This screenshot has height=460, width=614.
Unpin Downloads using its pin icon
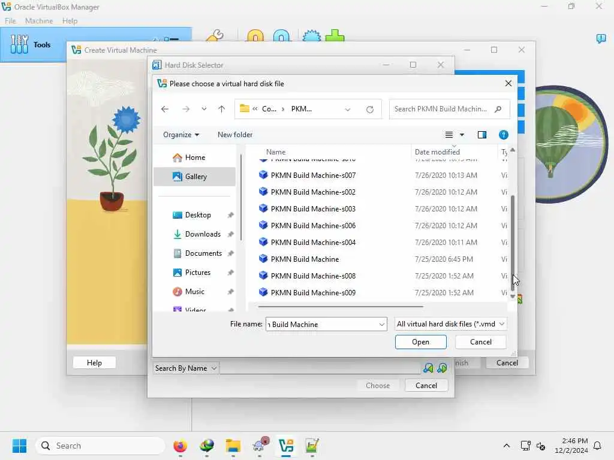point(231,234)
